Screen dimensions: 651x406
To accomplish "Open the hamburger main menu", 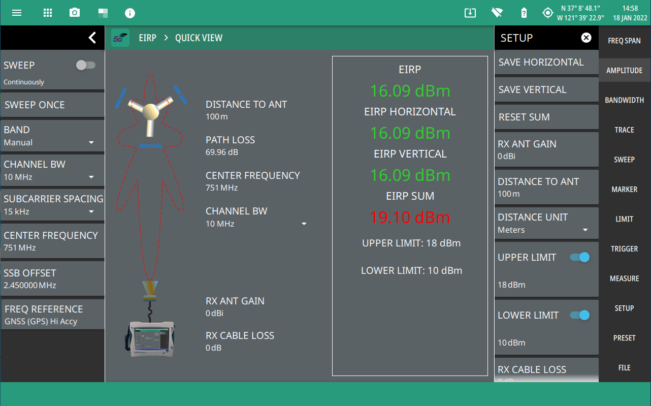I will (x=17, y=13).
